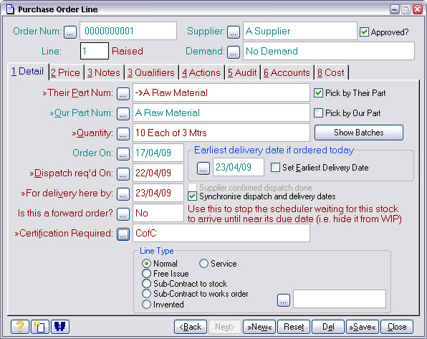The width and height of the screenshot is (427, 339).
Task: Click the binoculars search icon
Action: [x=60, y=327]
